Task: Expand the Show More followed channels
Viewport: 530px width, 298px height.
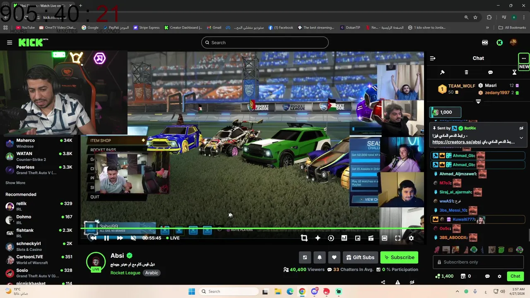Action: (x=15, y=183)
